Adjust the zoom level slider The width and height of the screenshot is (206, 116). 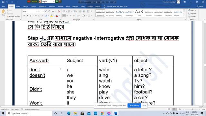tap(193, 109)
